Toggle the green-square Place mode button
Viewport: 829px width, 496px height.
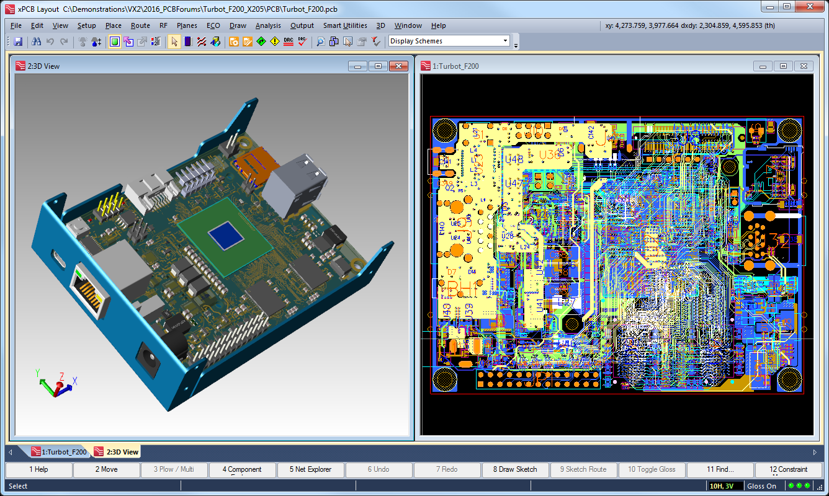pos(115,42)
